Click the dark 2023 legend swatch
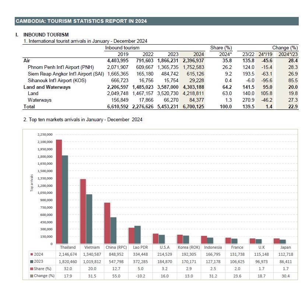 click(x=31, y=262)
